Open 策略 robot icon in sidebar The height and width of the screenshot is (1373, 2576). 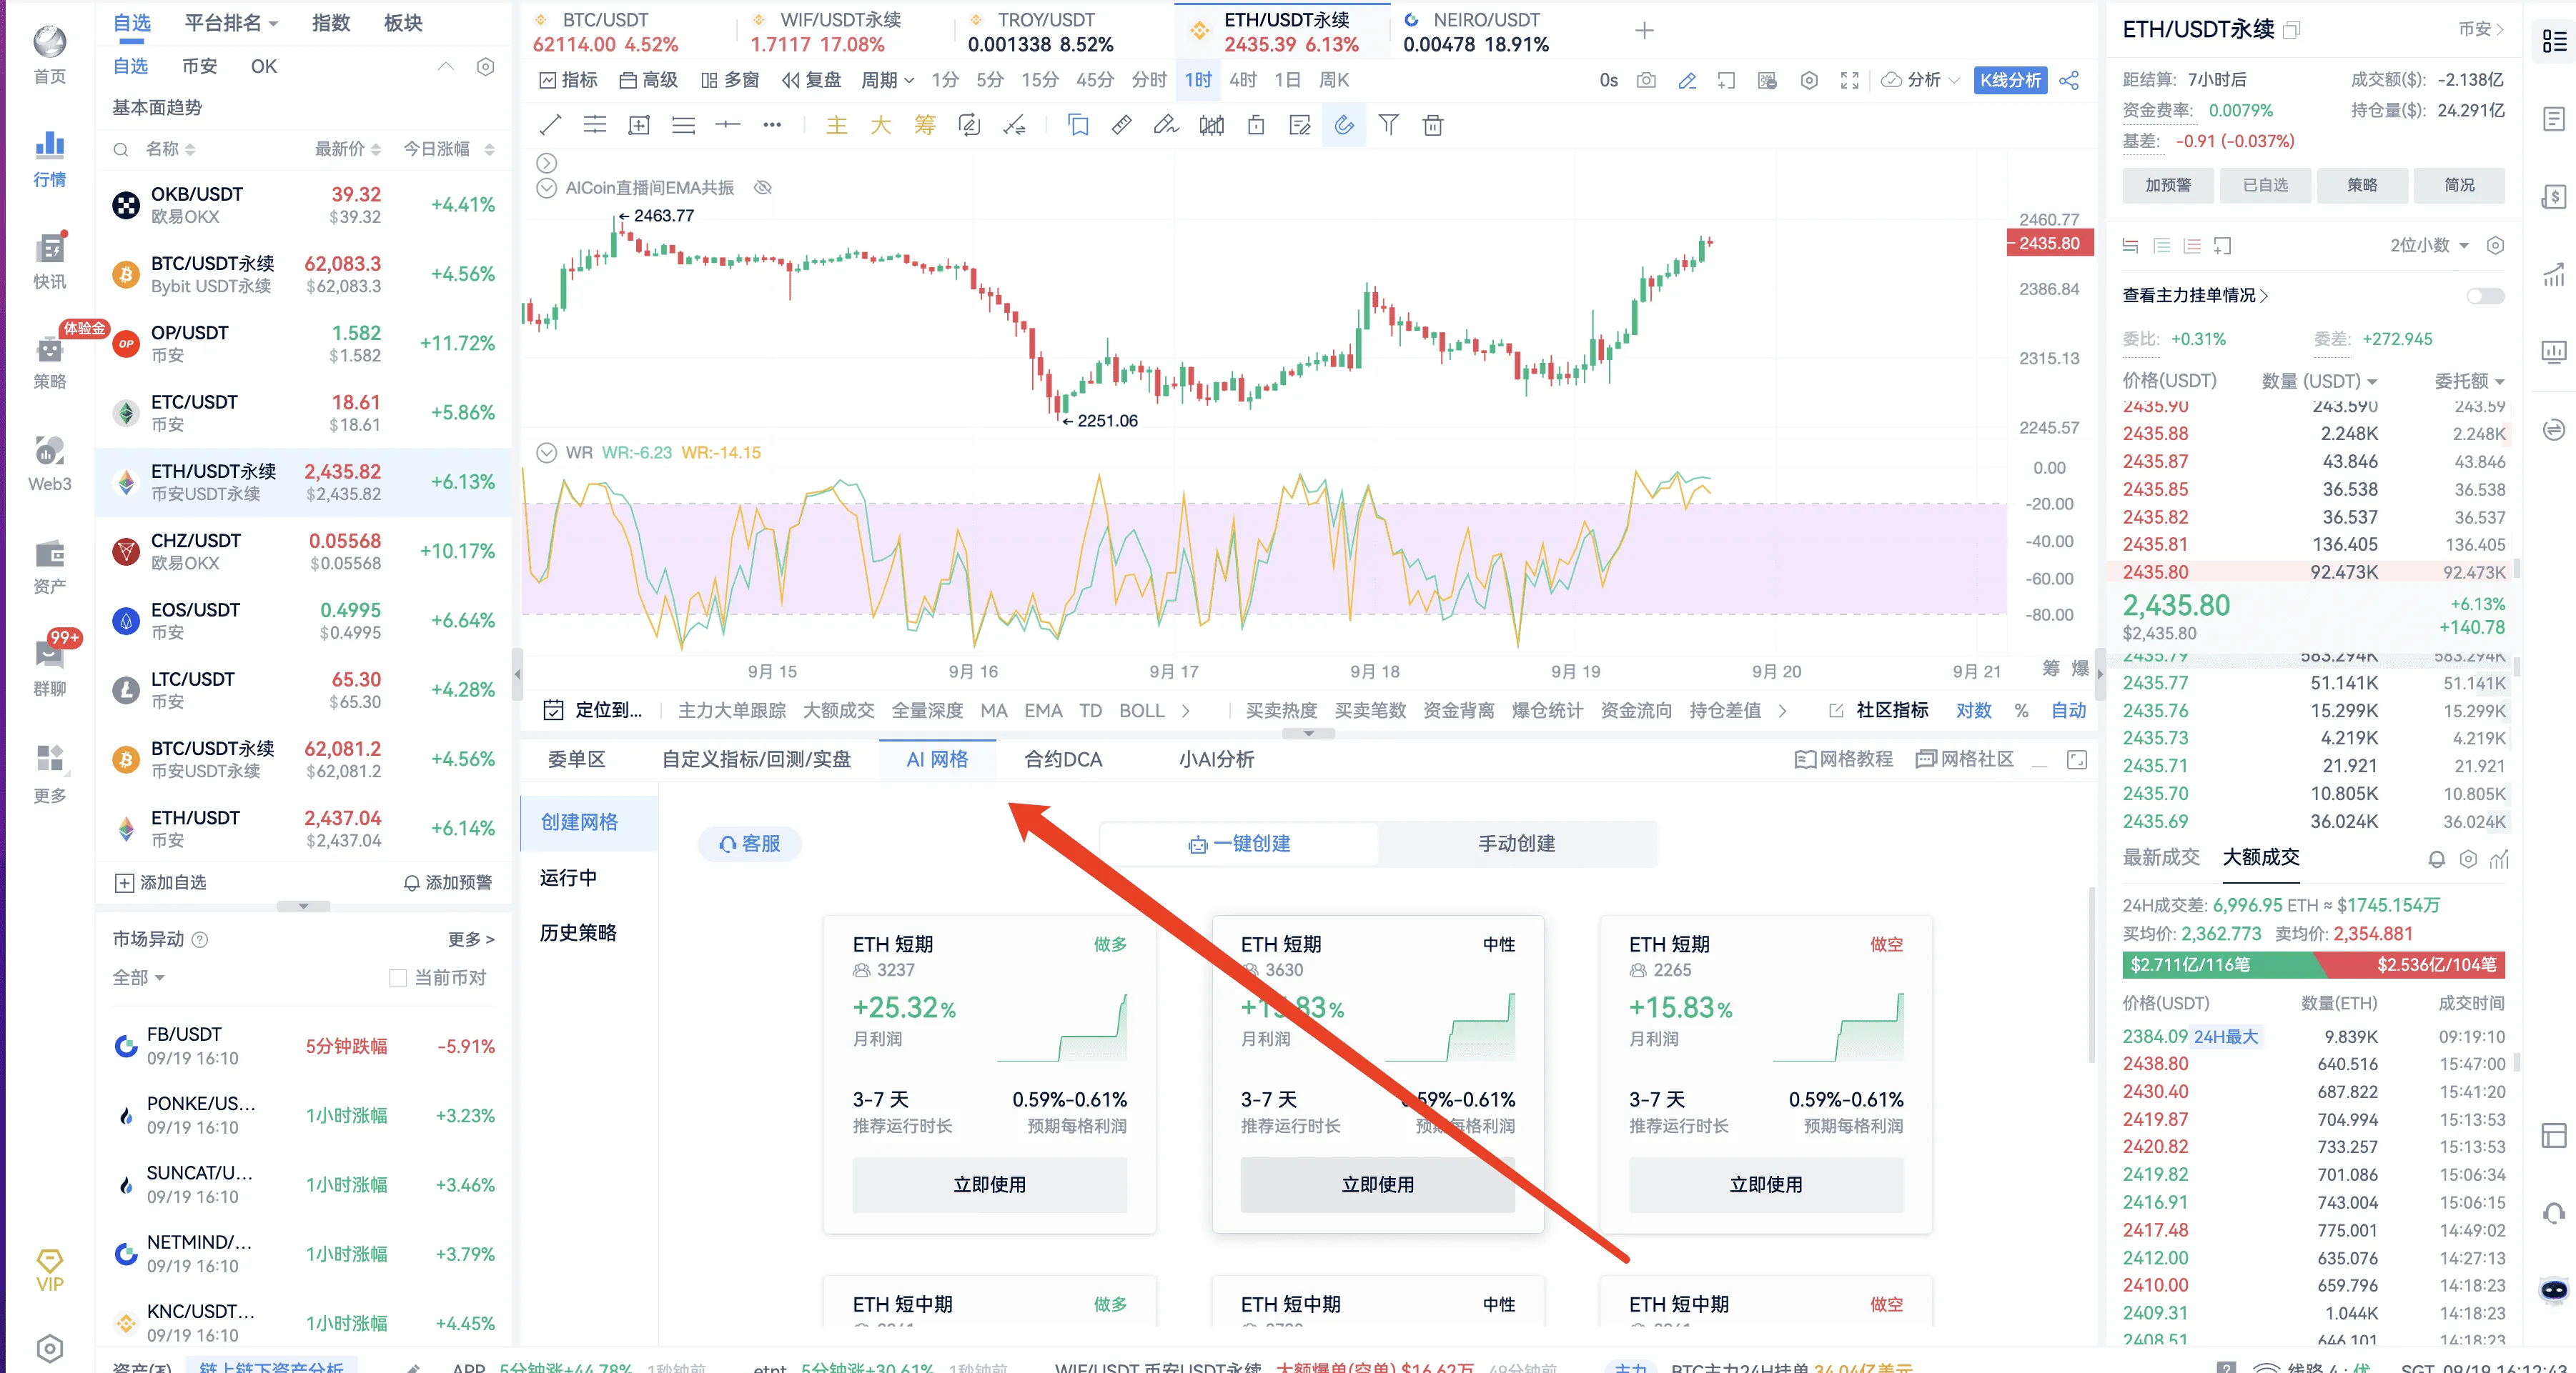coord(50,363)
